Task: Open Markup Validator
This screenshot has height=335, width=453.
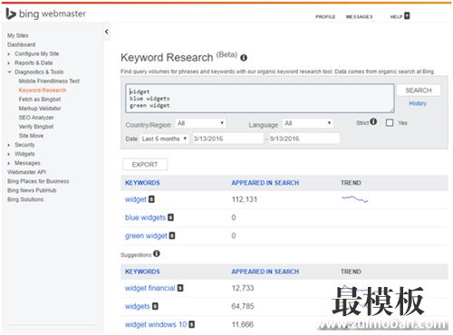Action: [40, 108]
